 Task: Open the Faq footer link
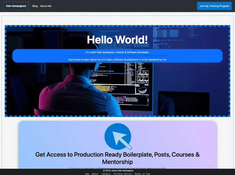[87, 174]
